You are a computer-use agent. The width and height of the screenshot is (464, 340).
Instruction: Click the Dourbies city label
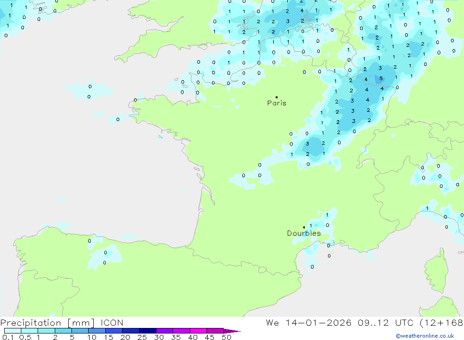coord(304,233)
